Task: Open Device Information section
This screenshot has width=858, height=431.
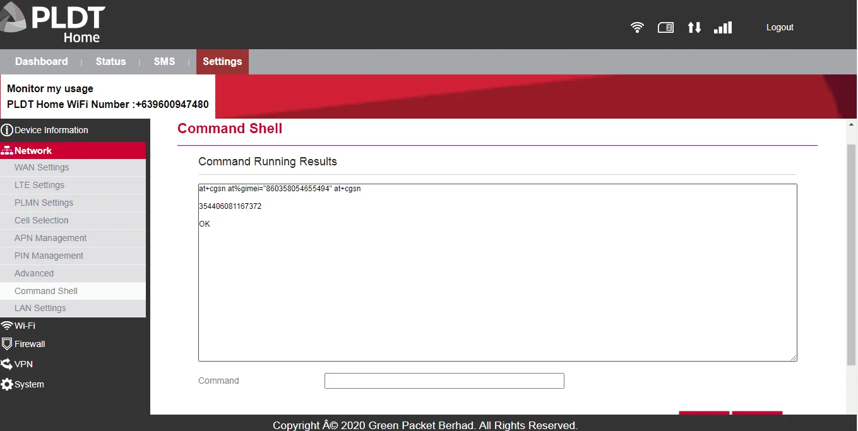Action: pos(51,130)
